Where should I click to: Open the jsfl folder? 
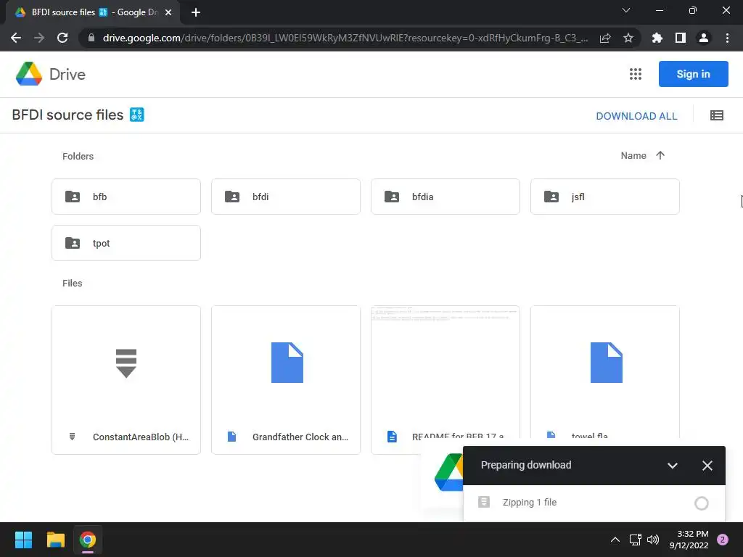(605, 197)
